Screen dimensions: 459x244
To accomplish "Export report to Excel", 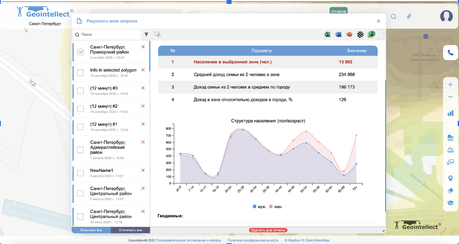I will coord(328,35).
